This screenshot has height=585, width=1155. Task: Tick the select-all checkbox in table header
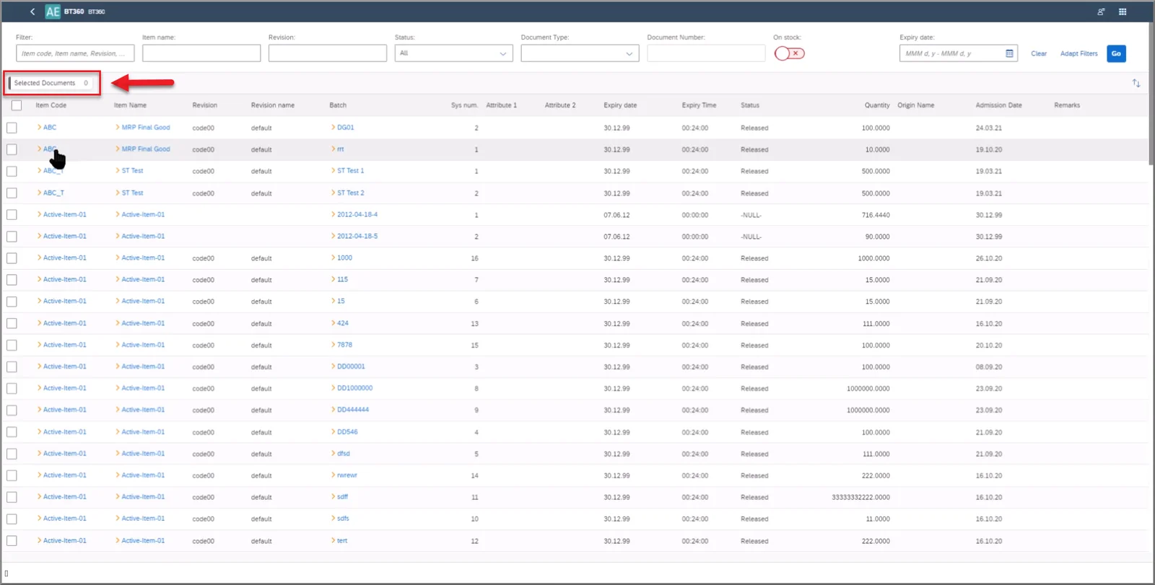tap(17, 105)
